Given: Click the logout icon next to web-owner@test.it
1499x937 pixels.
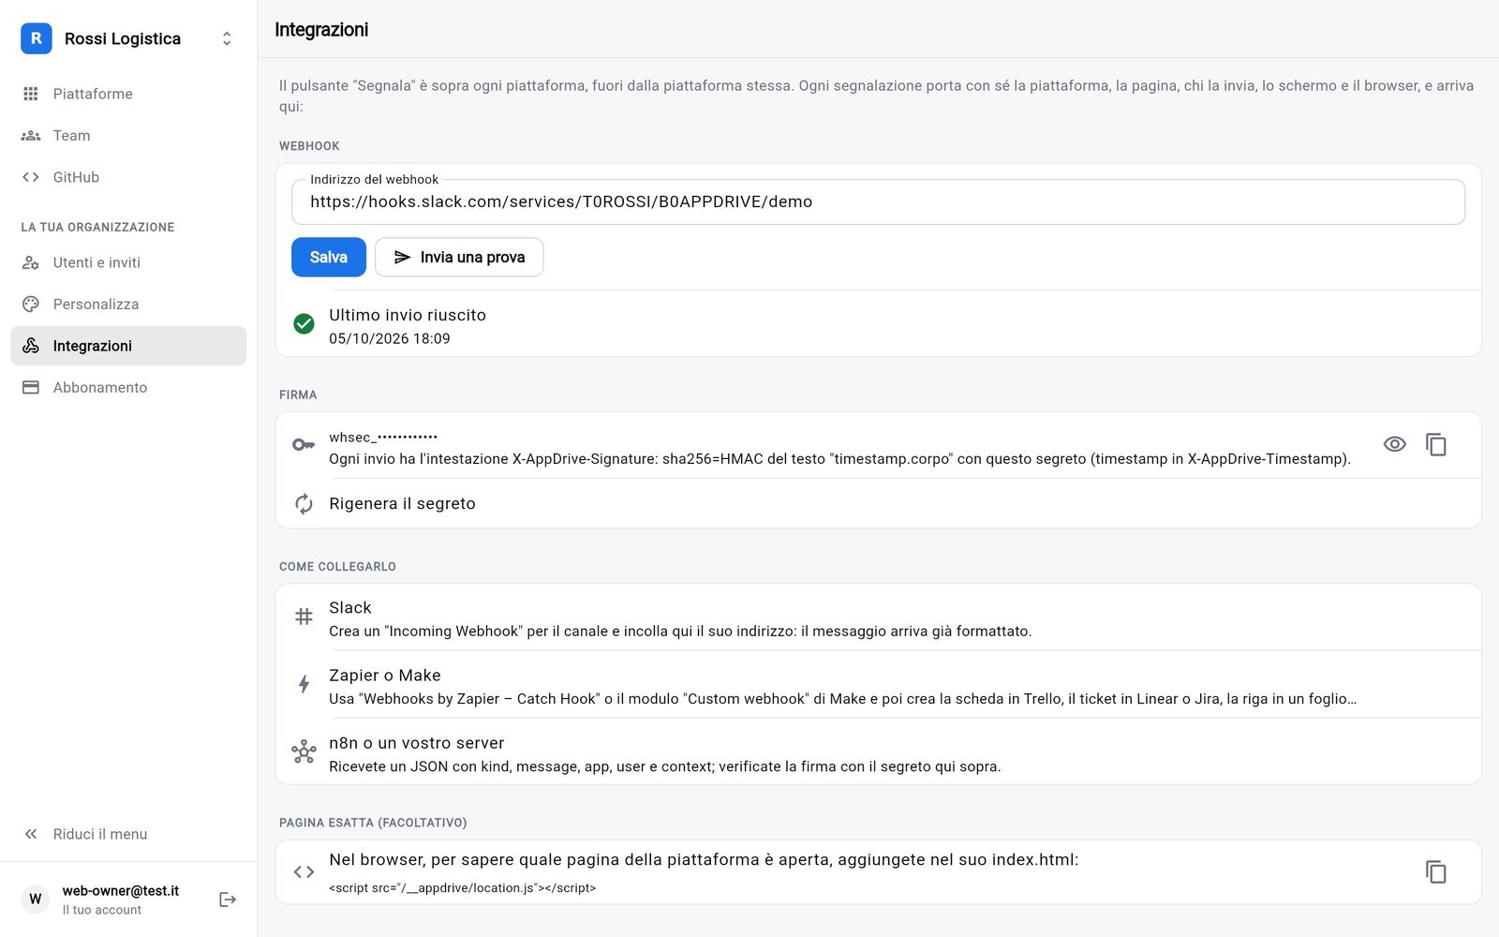Looking at the screenshot, I should coord(228,900).
